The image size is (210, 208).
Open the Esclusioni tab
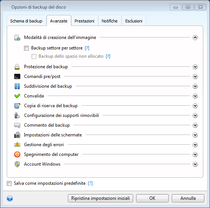click(x=134, y=21)
